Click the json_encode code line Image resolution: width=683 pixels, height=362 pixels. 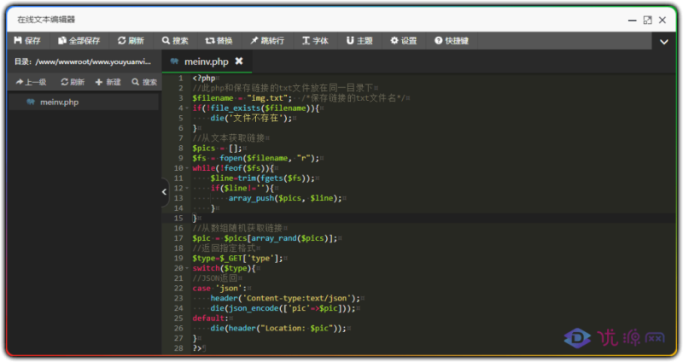(x=283, y=308)
